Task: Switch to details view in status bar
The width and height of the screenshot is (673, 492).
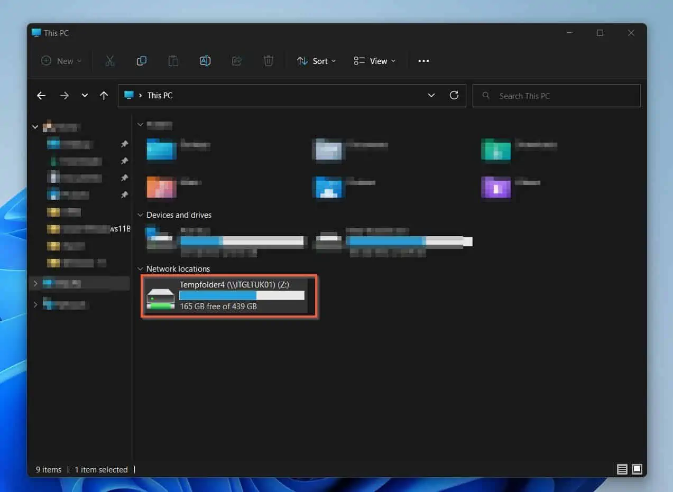Action: coord(622,469)
